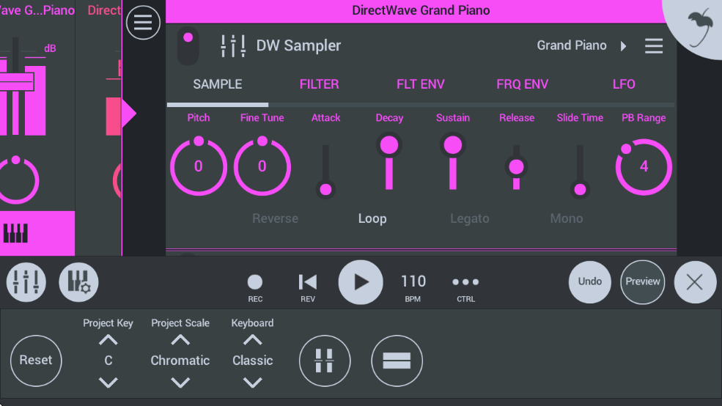The width and height of the screenshot is (722, 406).
Task: Click the 110 BPM tempo display
Action: click(413, 287)
